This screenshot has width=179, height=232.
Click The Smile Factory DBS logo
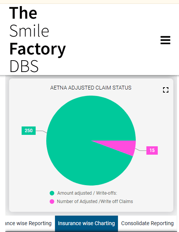(x=38, y=39)
